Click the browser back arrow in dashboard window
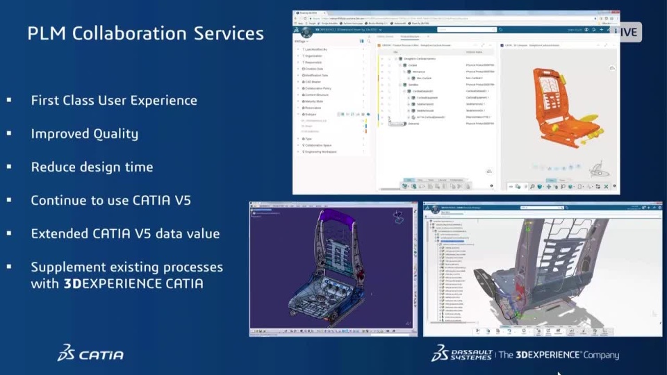 [296, 19]
